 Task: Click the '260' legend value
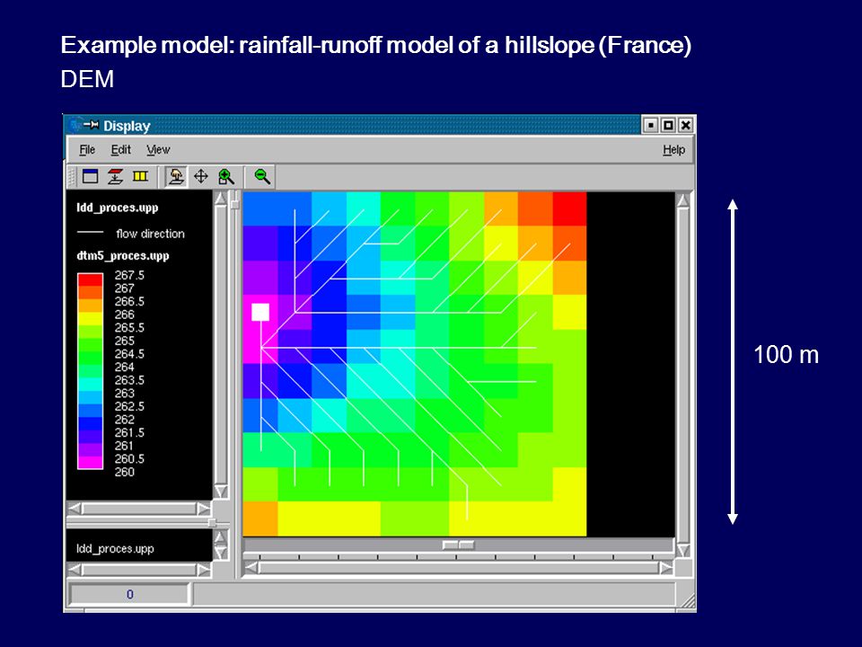pos(124,472)
